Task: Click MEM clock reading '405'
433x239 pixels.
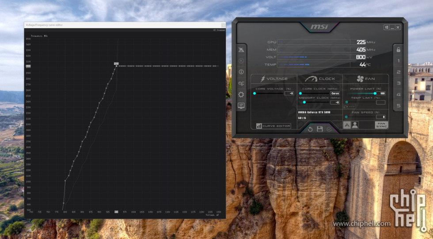Action: (x=361, y=50)
